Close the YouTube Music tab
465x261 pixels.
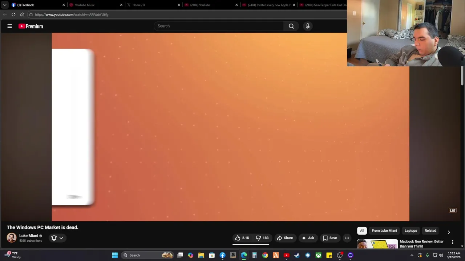(x=121, y=5)
